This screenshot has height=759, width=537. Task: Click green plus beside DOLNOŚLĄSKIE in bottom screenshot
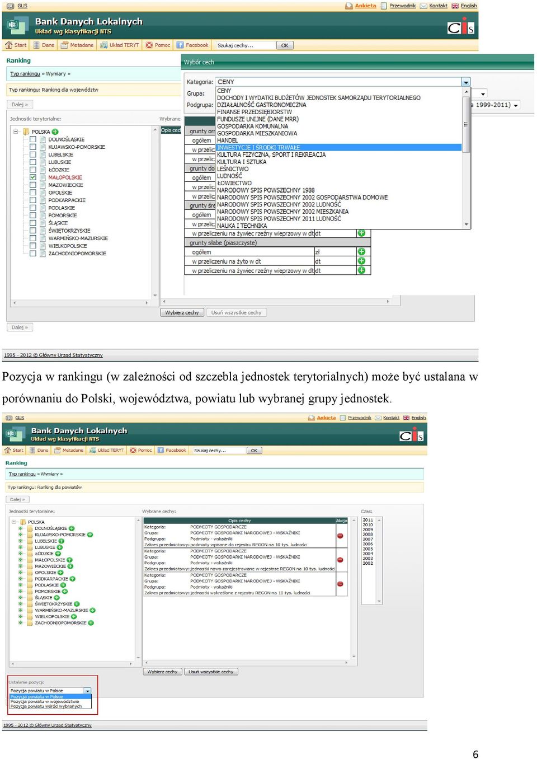[x=72, y=528]
